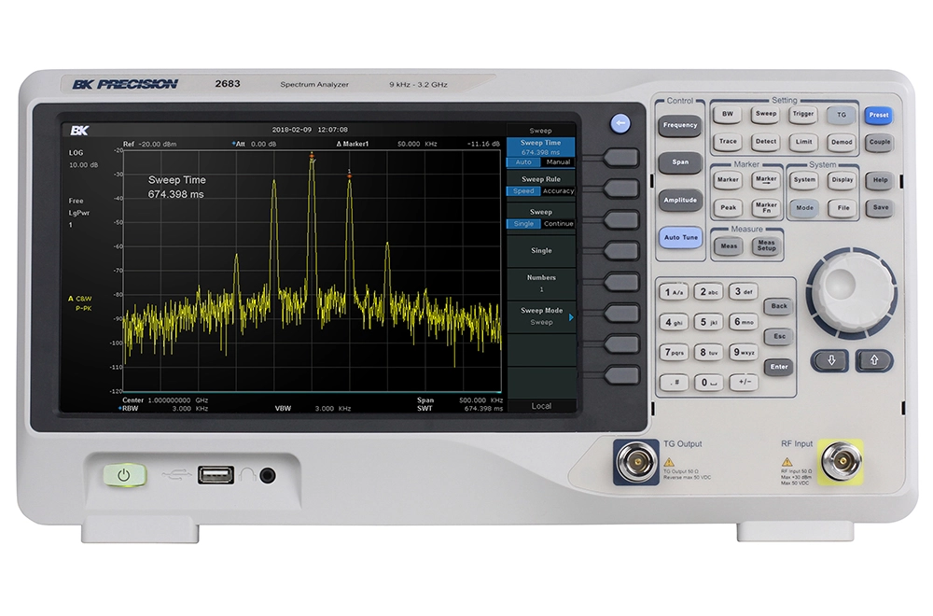Select the Single menu item on screen

point(540,250)
